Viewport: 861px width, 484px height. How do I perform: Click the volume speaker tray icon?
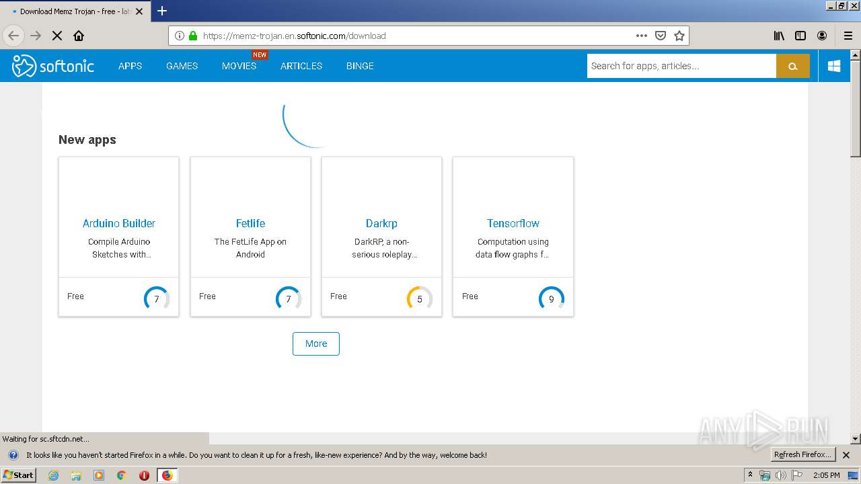pyautogui.click(x=781, y=475)
